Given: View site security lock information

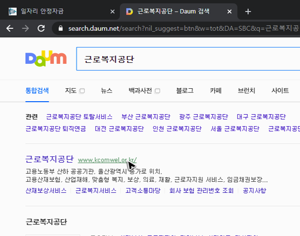Looking at the screenshot, I should click(60, 28).
